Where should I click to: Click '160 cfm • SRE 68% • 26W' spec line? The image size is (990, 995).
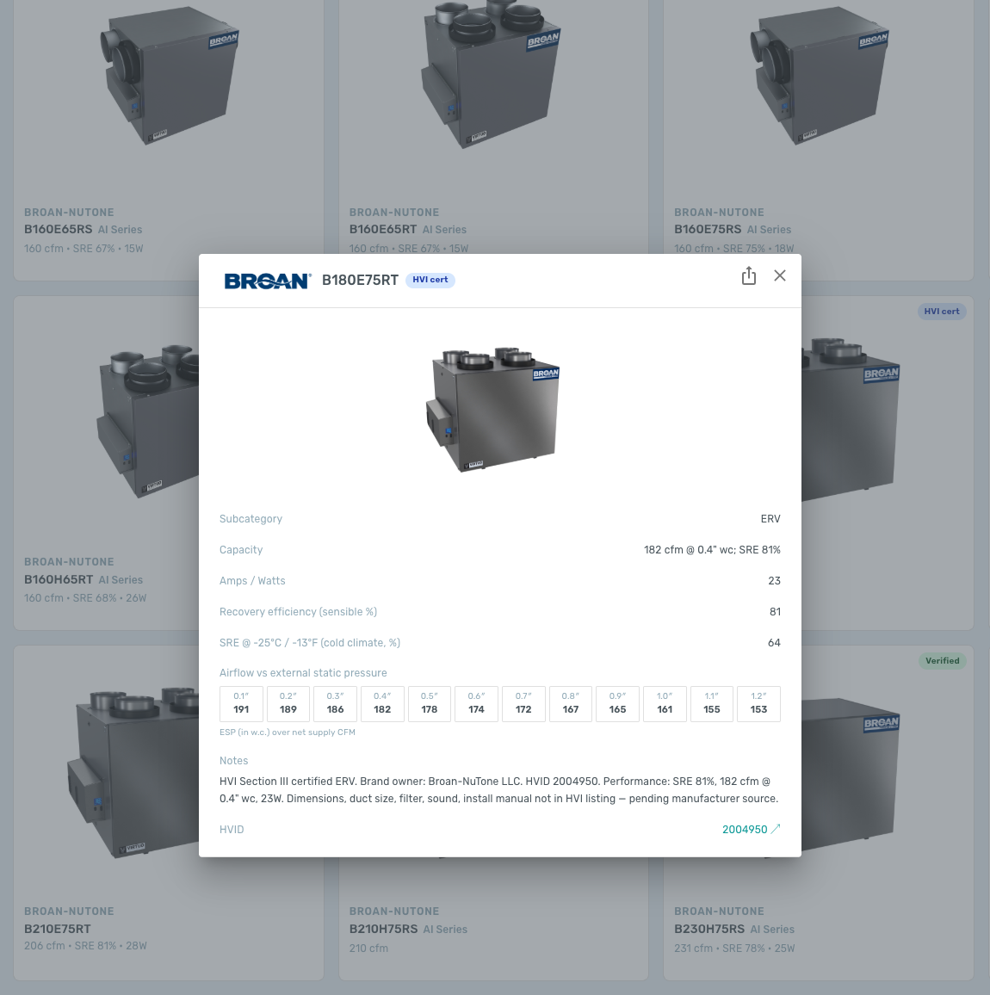(x=85, y=598)
